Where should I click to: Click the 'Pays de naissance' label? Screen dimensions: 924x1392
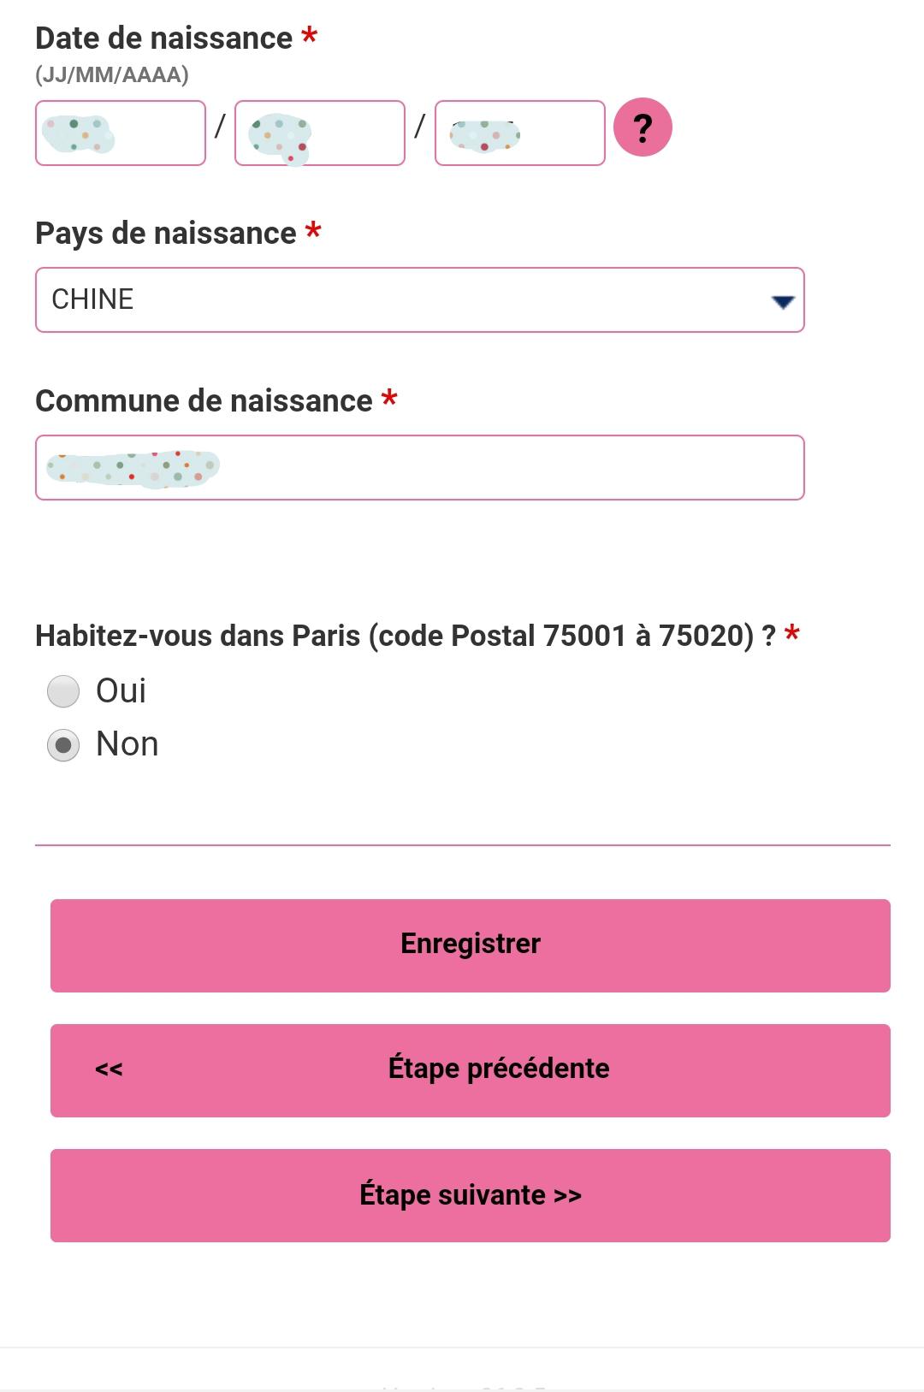pyautogui.click(x=166, y=234)
